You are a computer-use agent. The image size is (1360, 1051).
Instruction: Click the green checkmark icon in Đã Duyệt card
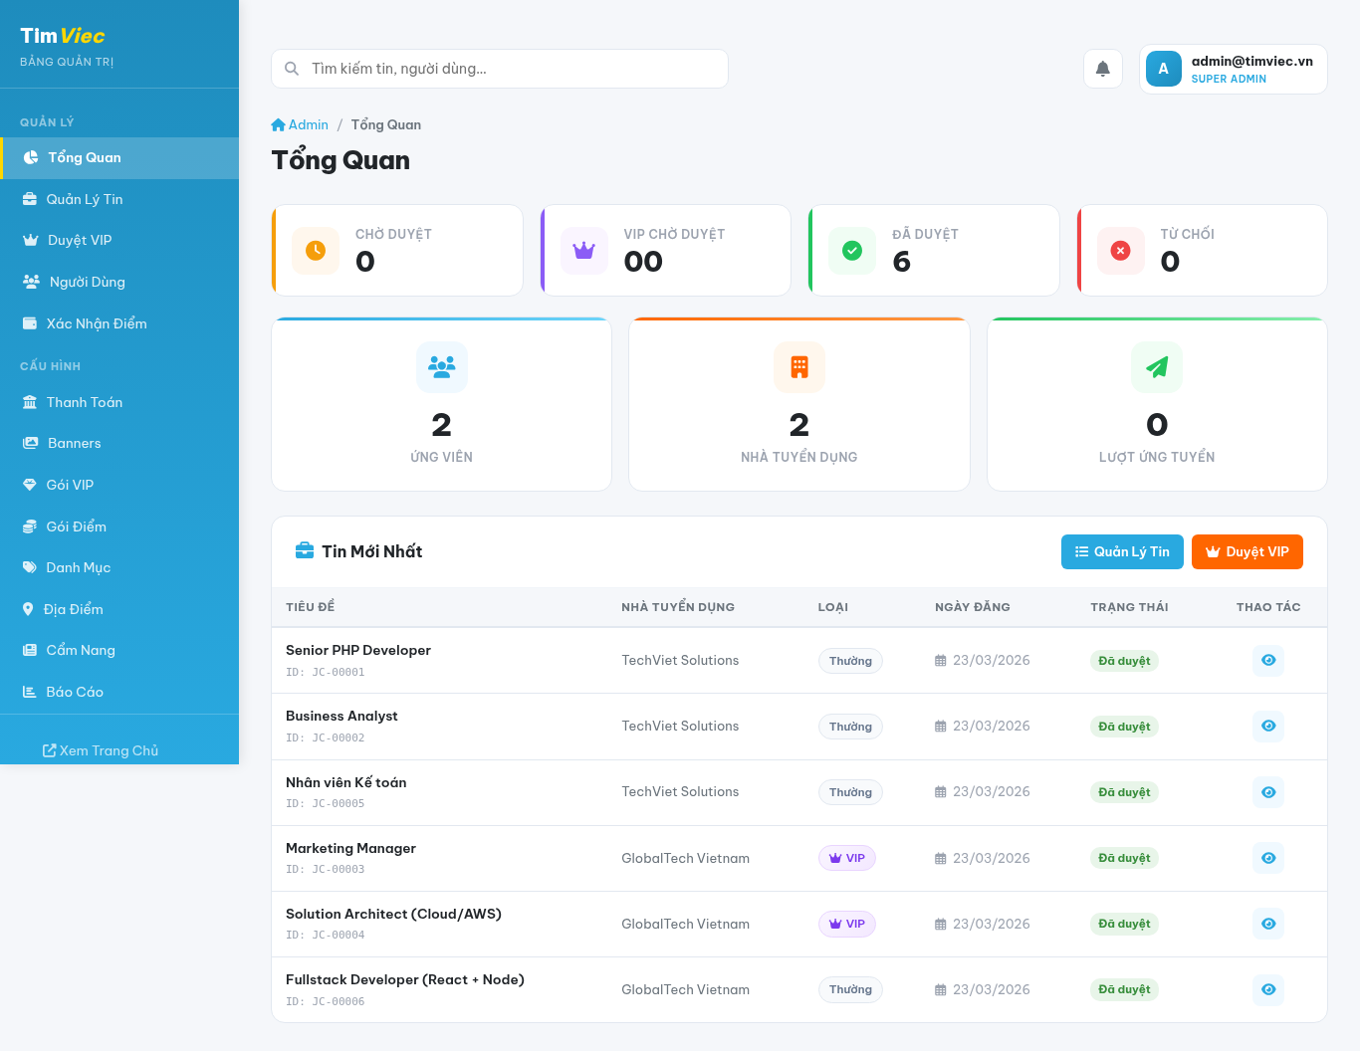coord(852,251)
